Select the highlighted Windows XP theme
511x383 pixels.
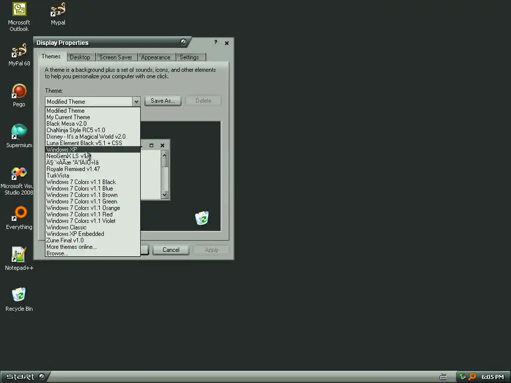coord(92,150)
